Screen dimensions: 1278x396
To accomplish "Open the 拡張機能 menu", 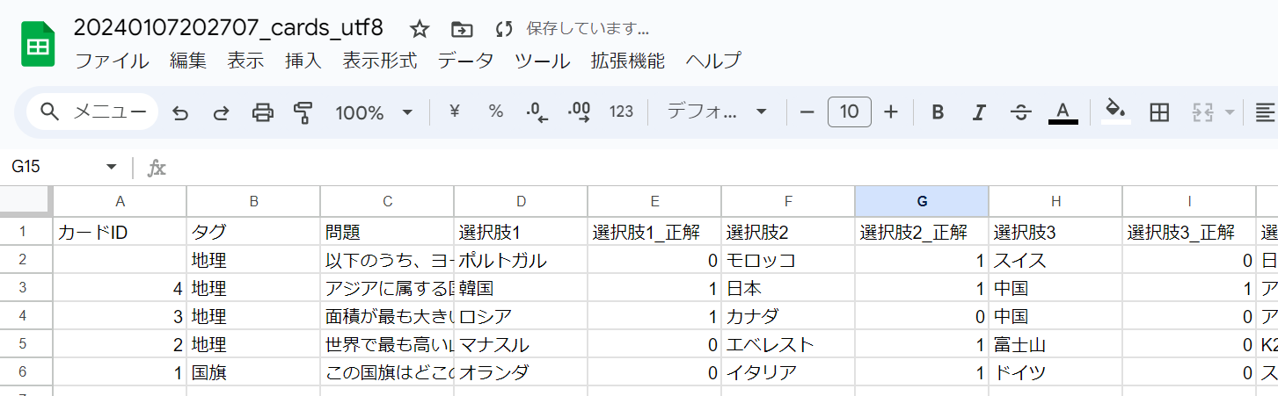I will (628, 61).
